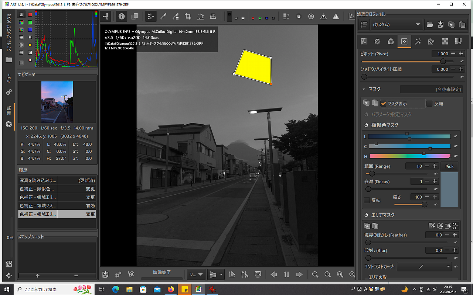Collapse the マスク section

[364, 89]
